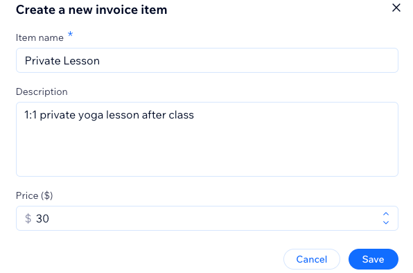Click the empty lower area of Description box
Image resolution: width=413 pixels, height=273 pixels.
(207, 152)
